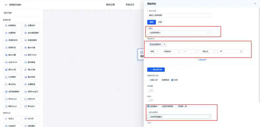Select the 导出Excel component
260x127 pixels.
12,99
